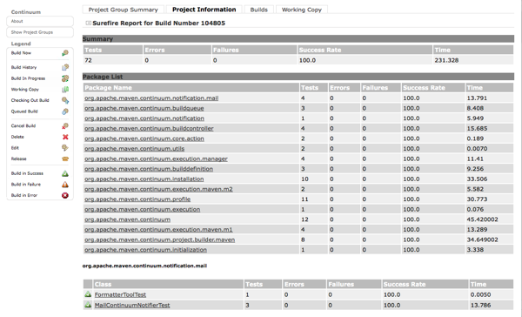Image resolution: width=522 pixels, height=317 pixels.
Task: Open org.apache.maven.continuum.buildqueue package link
Action: click(x=144, y=108)
